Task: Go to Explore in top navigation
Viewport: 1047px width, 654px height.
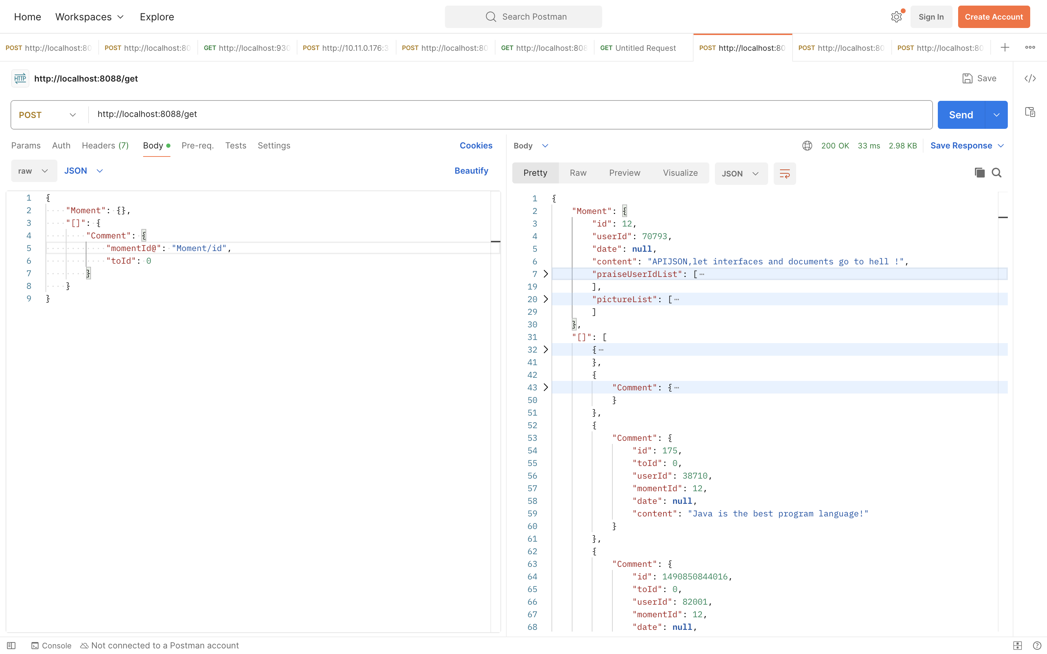Action: tap(157, 17)
